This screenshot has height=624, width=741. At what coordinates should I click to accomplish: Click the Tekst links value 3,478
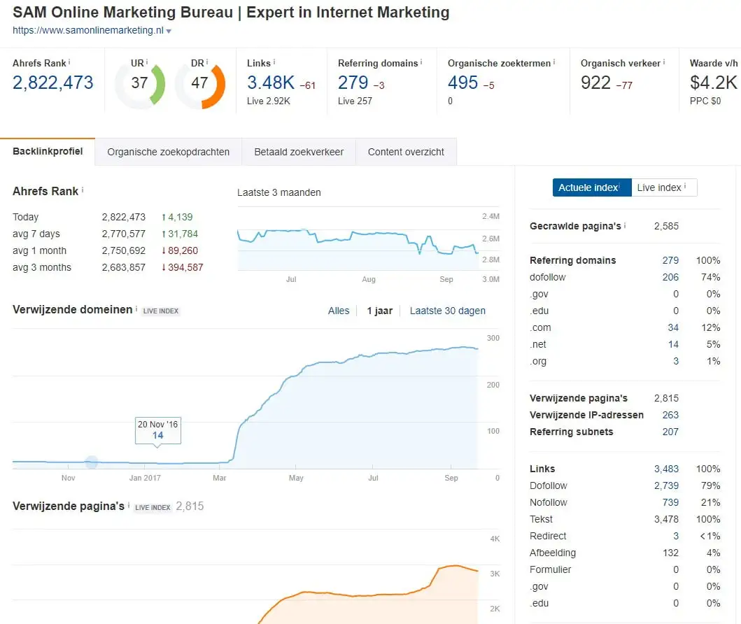point(666,519)
